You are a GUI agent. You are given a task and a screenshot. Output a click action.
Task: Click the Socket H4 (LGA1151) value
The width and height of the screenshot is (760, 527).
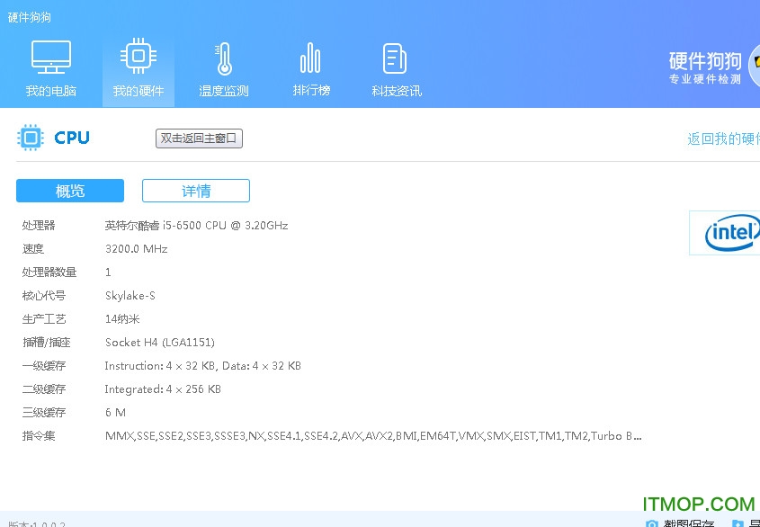coord(160,343)
